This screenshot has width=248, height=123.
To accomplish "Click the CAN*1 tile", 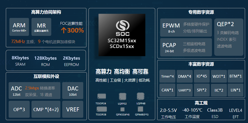I will click(167, 90).
